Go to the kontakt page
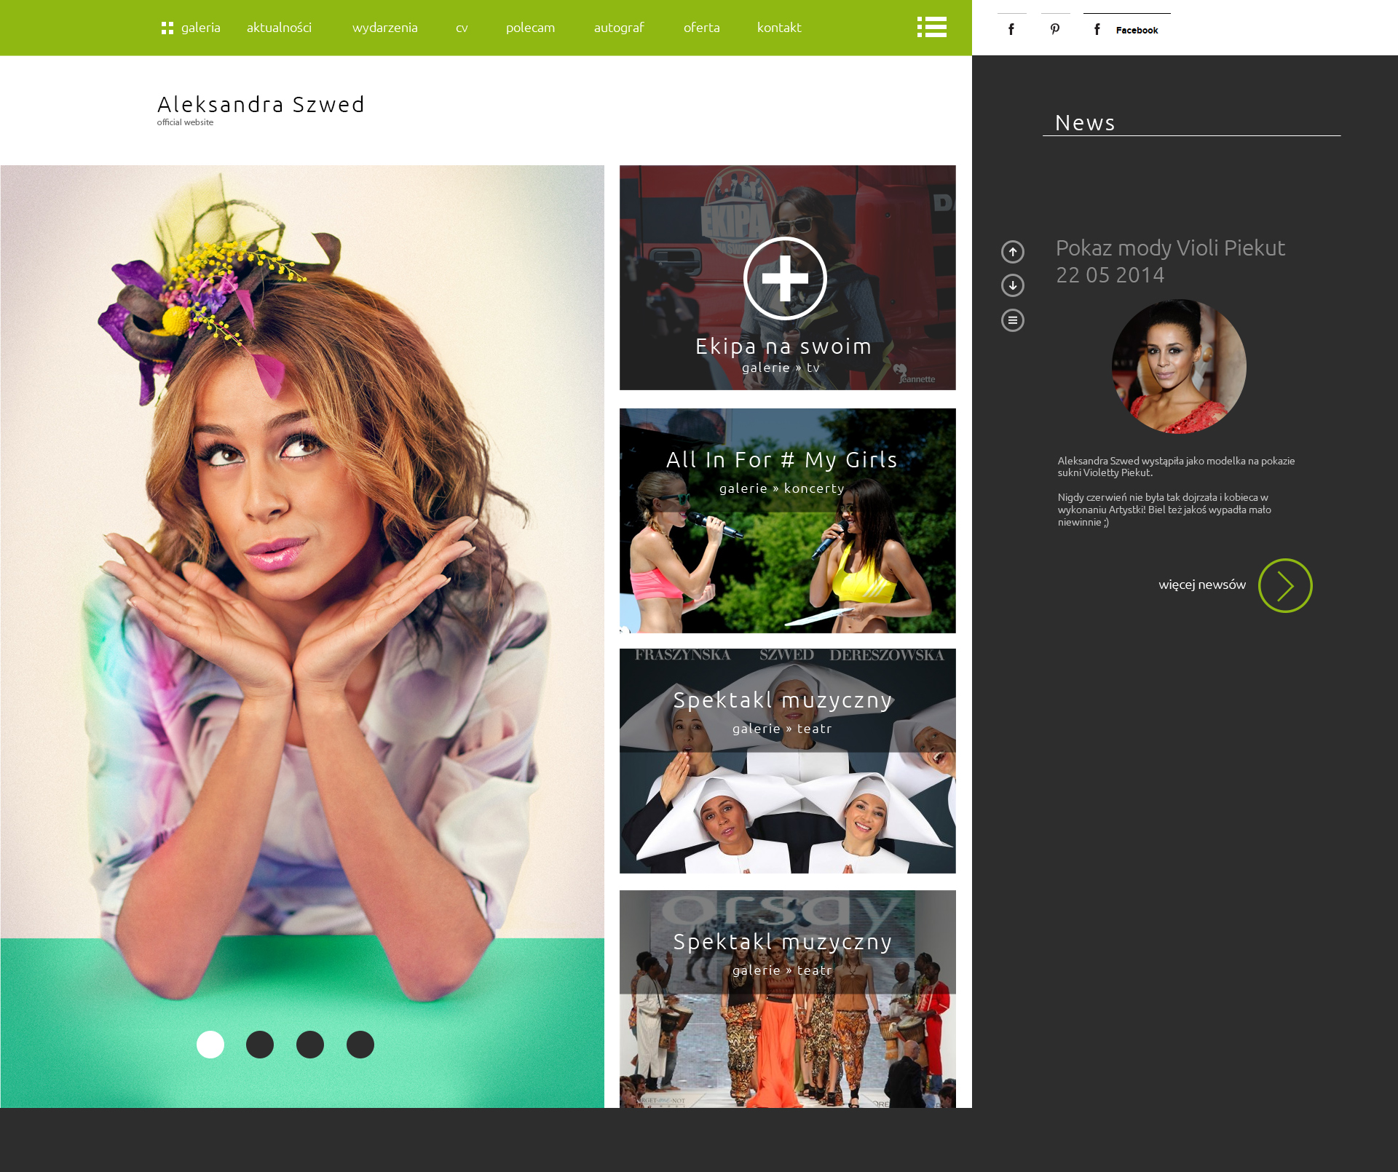The image size is (1398, 1172). pyautogui.click(x=778, y=28)
